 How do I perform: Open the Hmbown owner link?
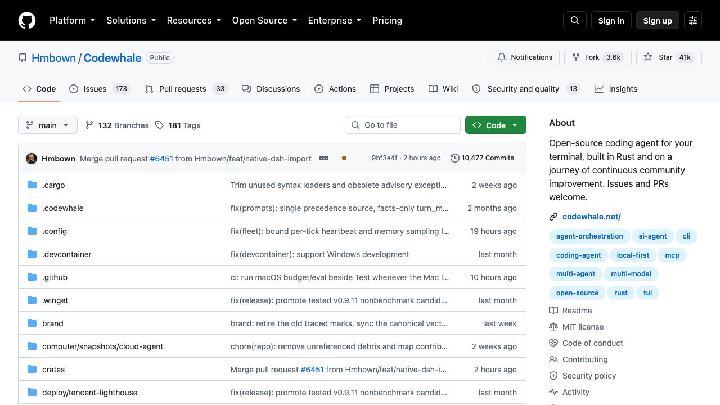53,58
